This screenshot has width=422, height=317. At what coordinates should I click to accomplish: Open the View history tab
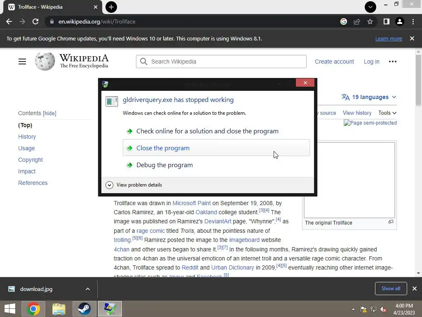pos(357,113)
